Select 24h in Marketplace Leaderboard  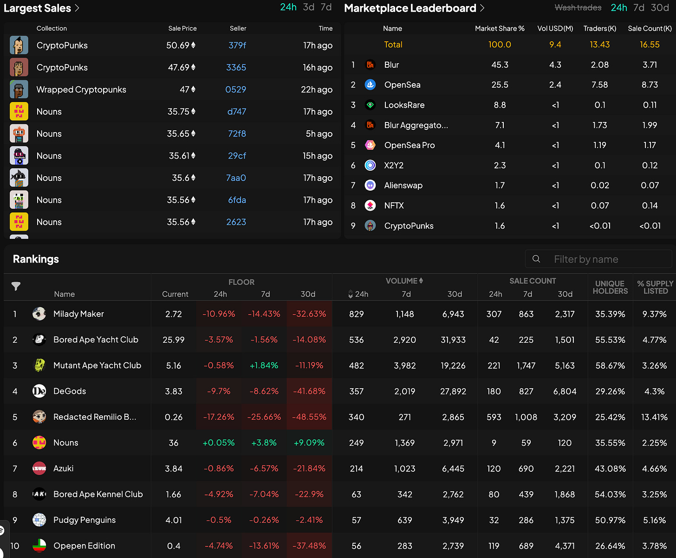click(x=619, y=7)
